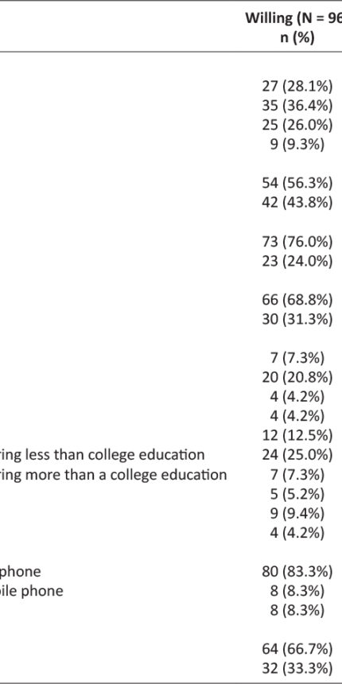This screenshot has height=684, width=342.
Task: Click on 42 (43.8%)
Action: [x=297, y=203]
